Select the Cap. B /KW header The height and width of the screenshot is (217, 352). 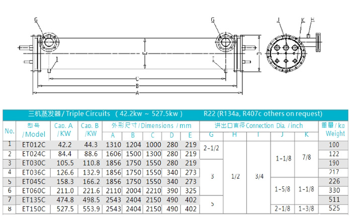point(90,130)
